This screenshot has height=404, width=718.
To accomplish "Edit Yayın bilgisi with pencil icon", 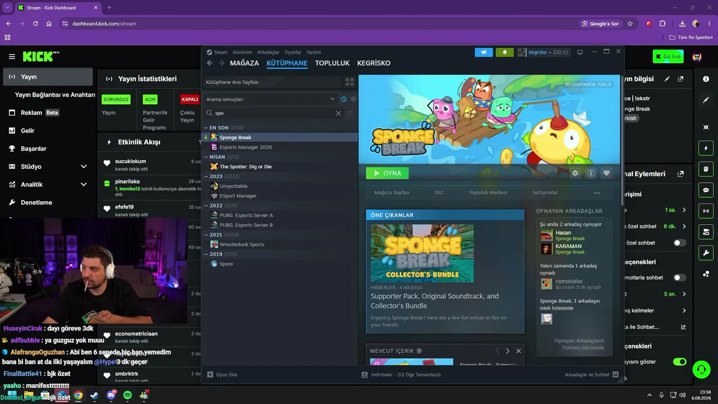I will pos(667,79).
